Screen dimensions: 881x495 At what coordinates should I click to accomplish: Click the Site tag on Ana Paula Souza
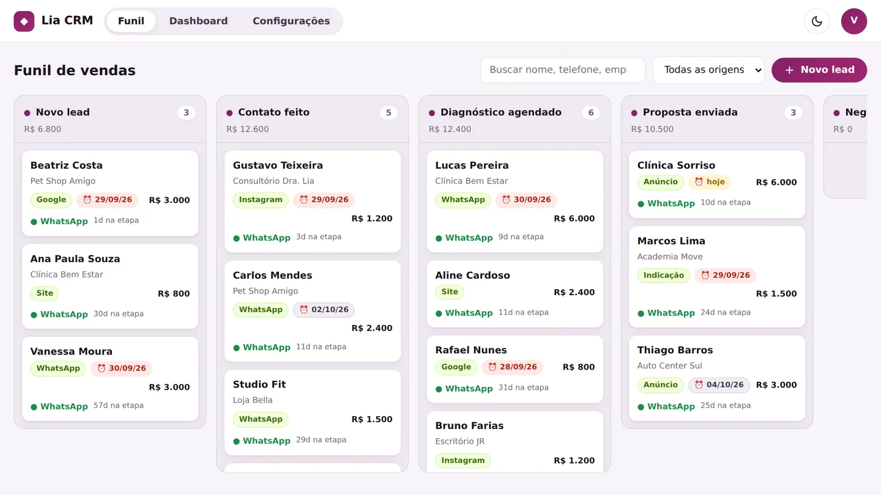45,293
